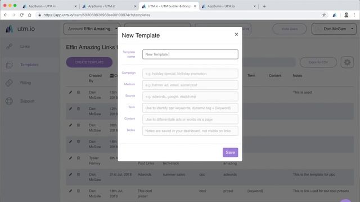Click the utm.io logo icon
The height and width of the screenshot is (202, 360).
point(9,29)
